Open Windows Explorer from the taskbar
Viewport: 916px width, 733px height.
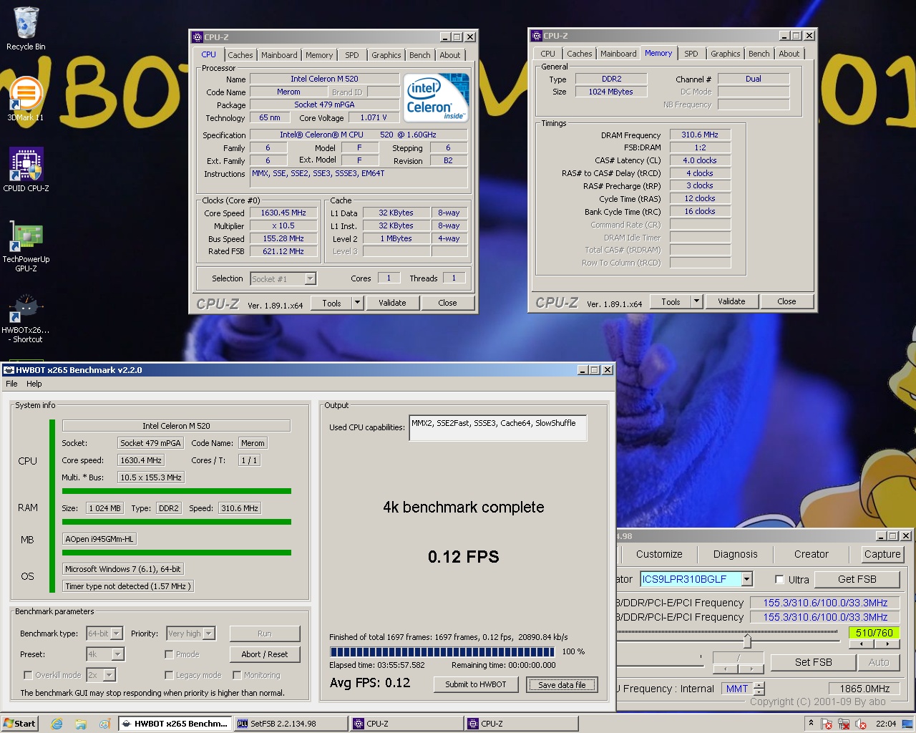click(x=81, y=724)
